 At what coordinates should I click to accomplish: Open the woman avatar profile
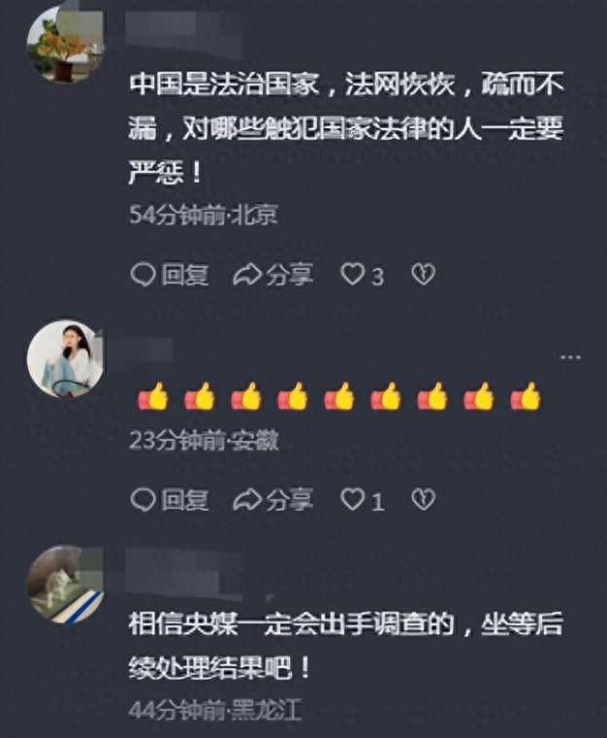[65, 358]
